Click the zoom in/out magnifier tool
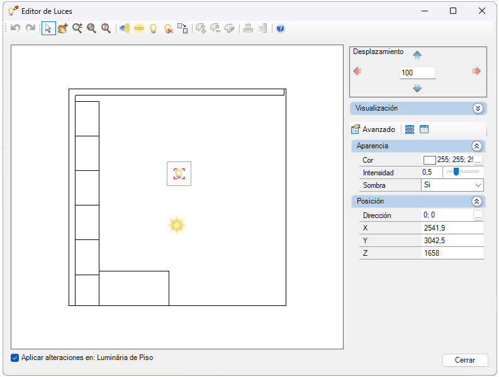 77,28
